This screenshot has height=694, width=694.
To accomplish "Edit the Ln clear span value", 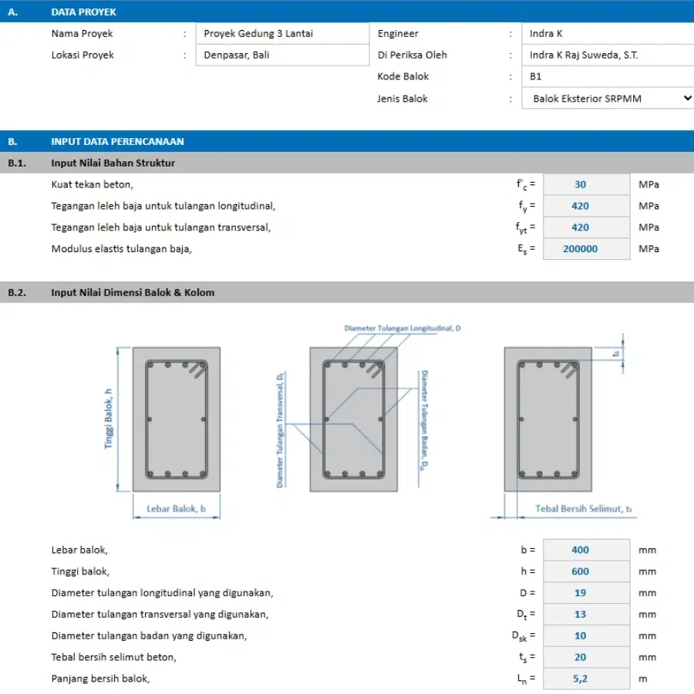I will click(x=587, y=679).
